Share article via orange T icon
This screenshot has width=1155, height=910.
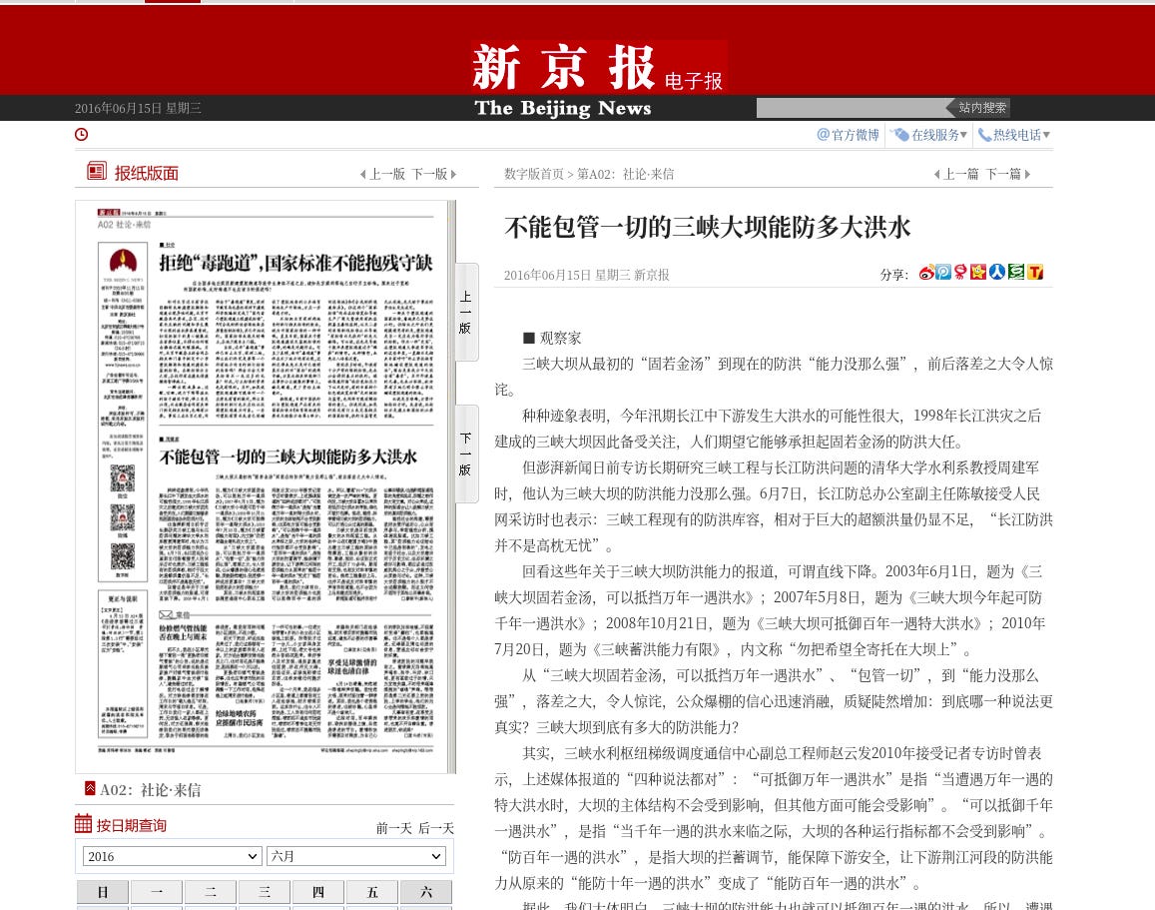pyautogui.click(x=1035, y=273)
